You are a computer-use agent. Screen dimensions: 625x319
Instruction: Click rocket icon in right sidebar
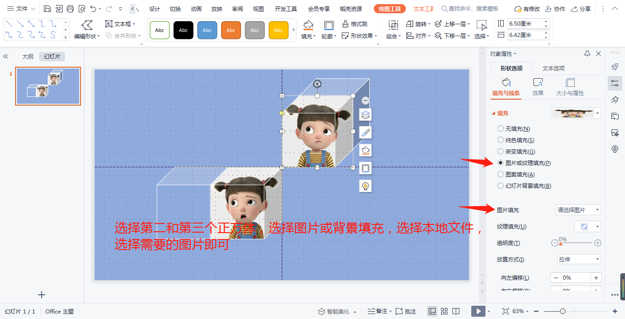[x=615, y=67]
